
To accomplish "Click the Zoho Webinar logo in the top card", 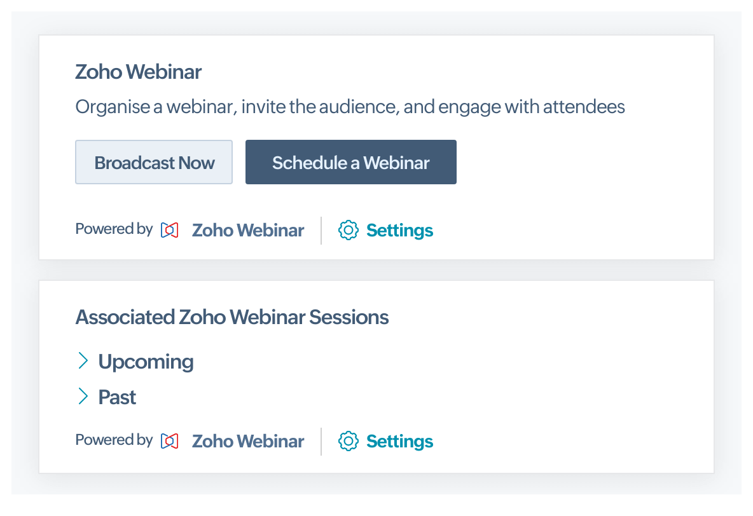I will coord(169,230).
